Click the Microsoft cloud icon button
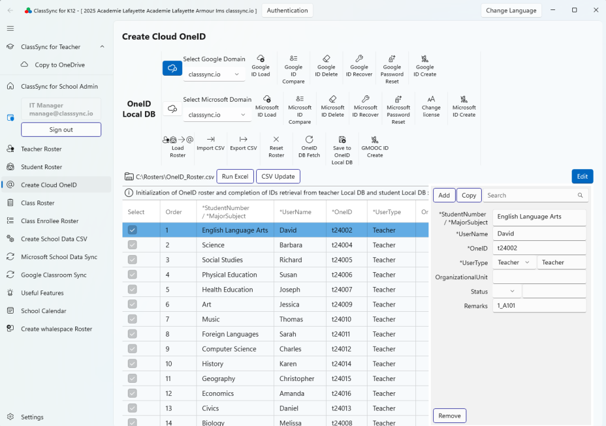Viewport: 606px width, 426px height. coord(172,109)
